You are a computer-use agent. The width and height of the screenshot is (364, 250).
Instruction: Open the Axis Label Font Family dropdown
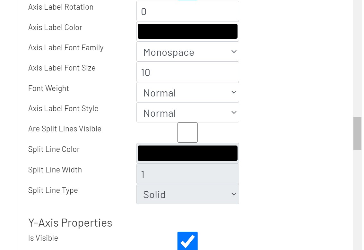(x=187, y=52)
